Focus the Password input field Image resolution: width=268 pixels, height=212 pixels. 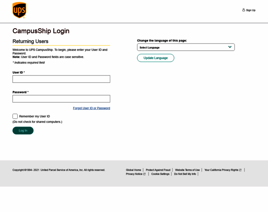coord(61,99)
